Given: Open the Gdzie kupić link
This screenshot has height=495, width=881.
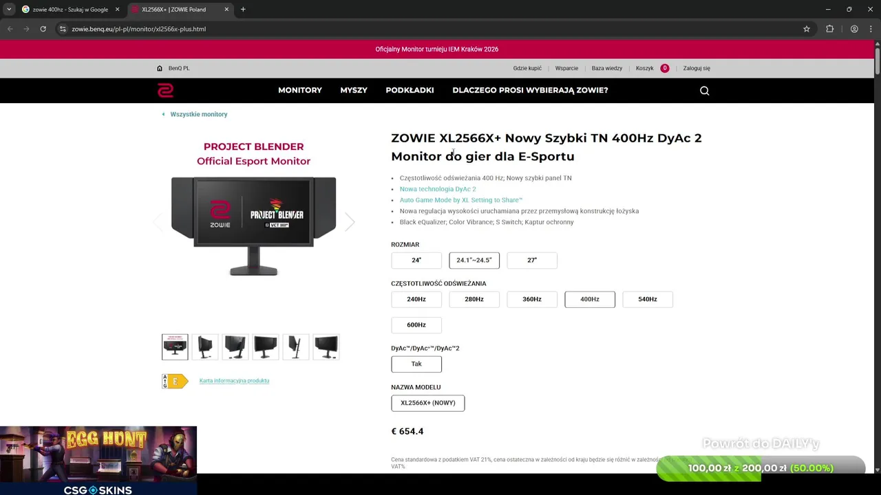Looking at the screenshot, I should click(527, 68).
